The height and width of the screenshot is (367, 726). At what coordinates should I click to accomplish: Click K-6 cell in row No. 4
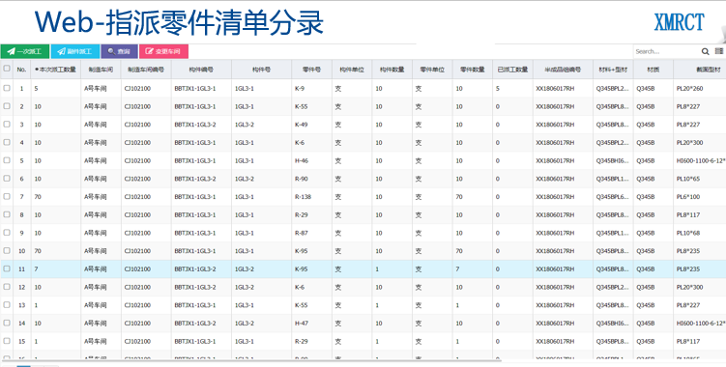click(311, 143)
